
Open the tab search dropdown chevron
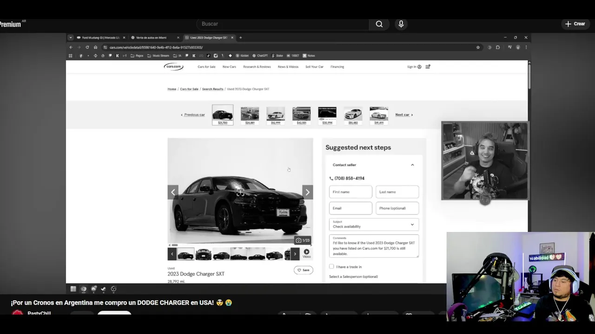tap(70, 38)
